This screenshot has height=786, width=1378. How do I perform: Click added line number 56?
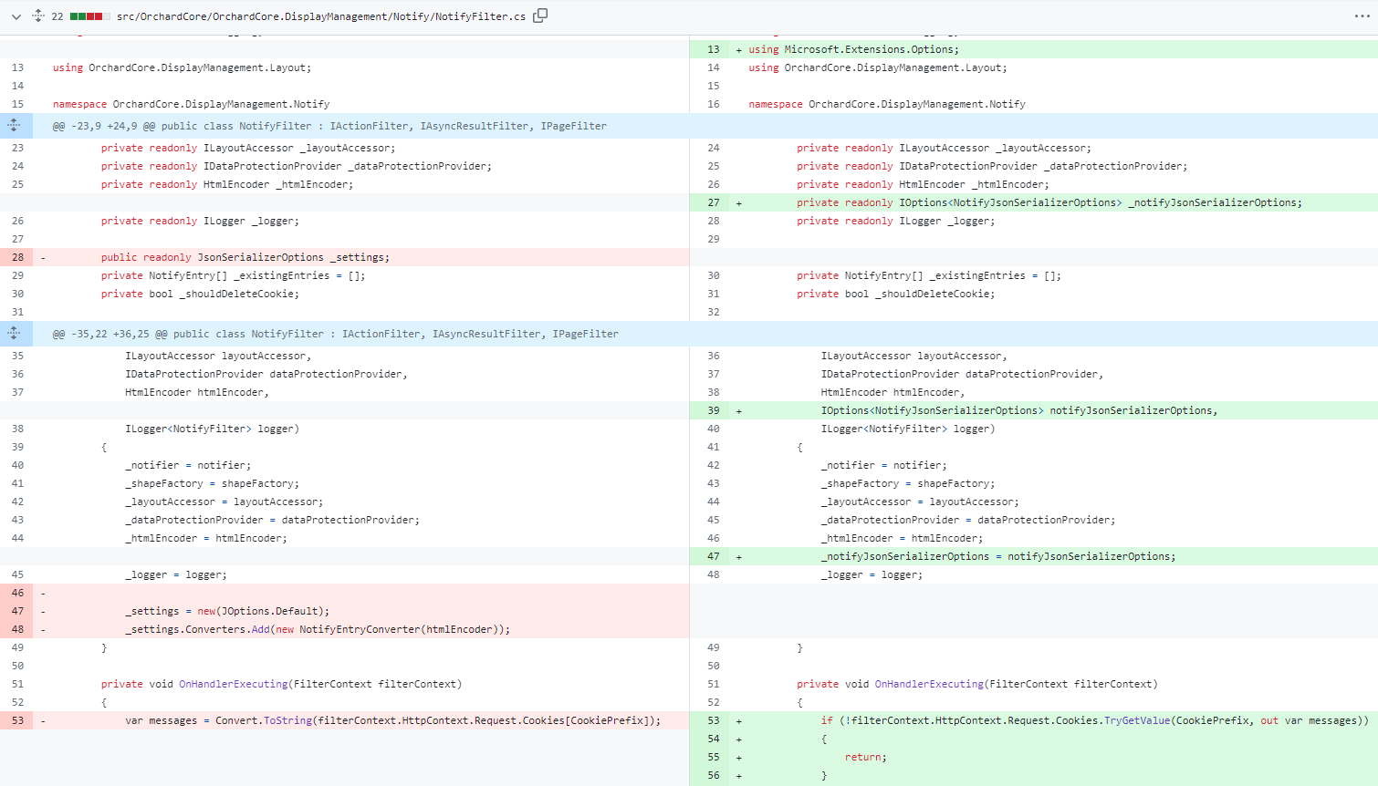coord(713,775)
